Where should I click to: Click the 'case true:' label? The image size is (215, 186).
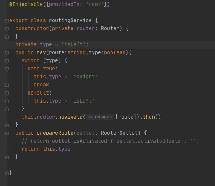[42, 69]
